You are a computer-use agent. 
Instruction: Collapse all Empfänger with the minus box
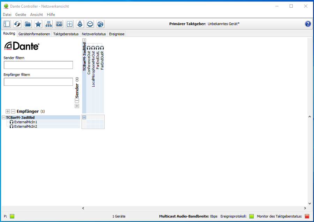(x=13, y=111)
